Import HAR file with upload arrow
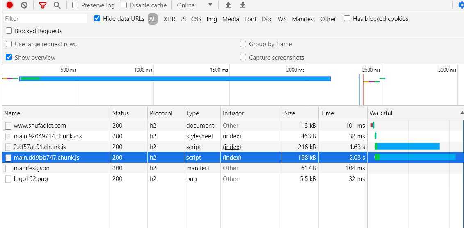 [x=228, y=5]
